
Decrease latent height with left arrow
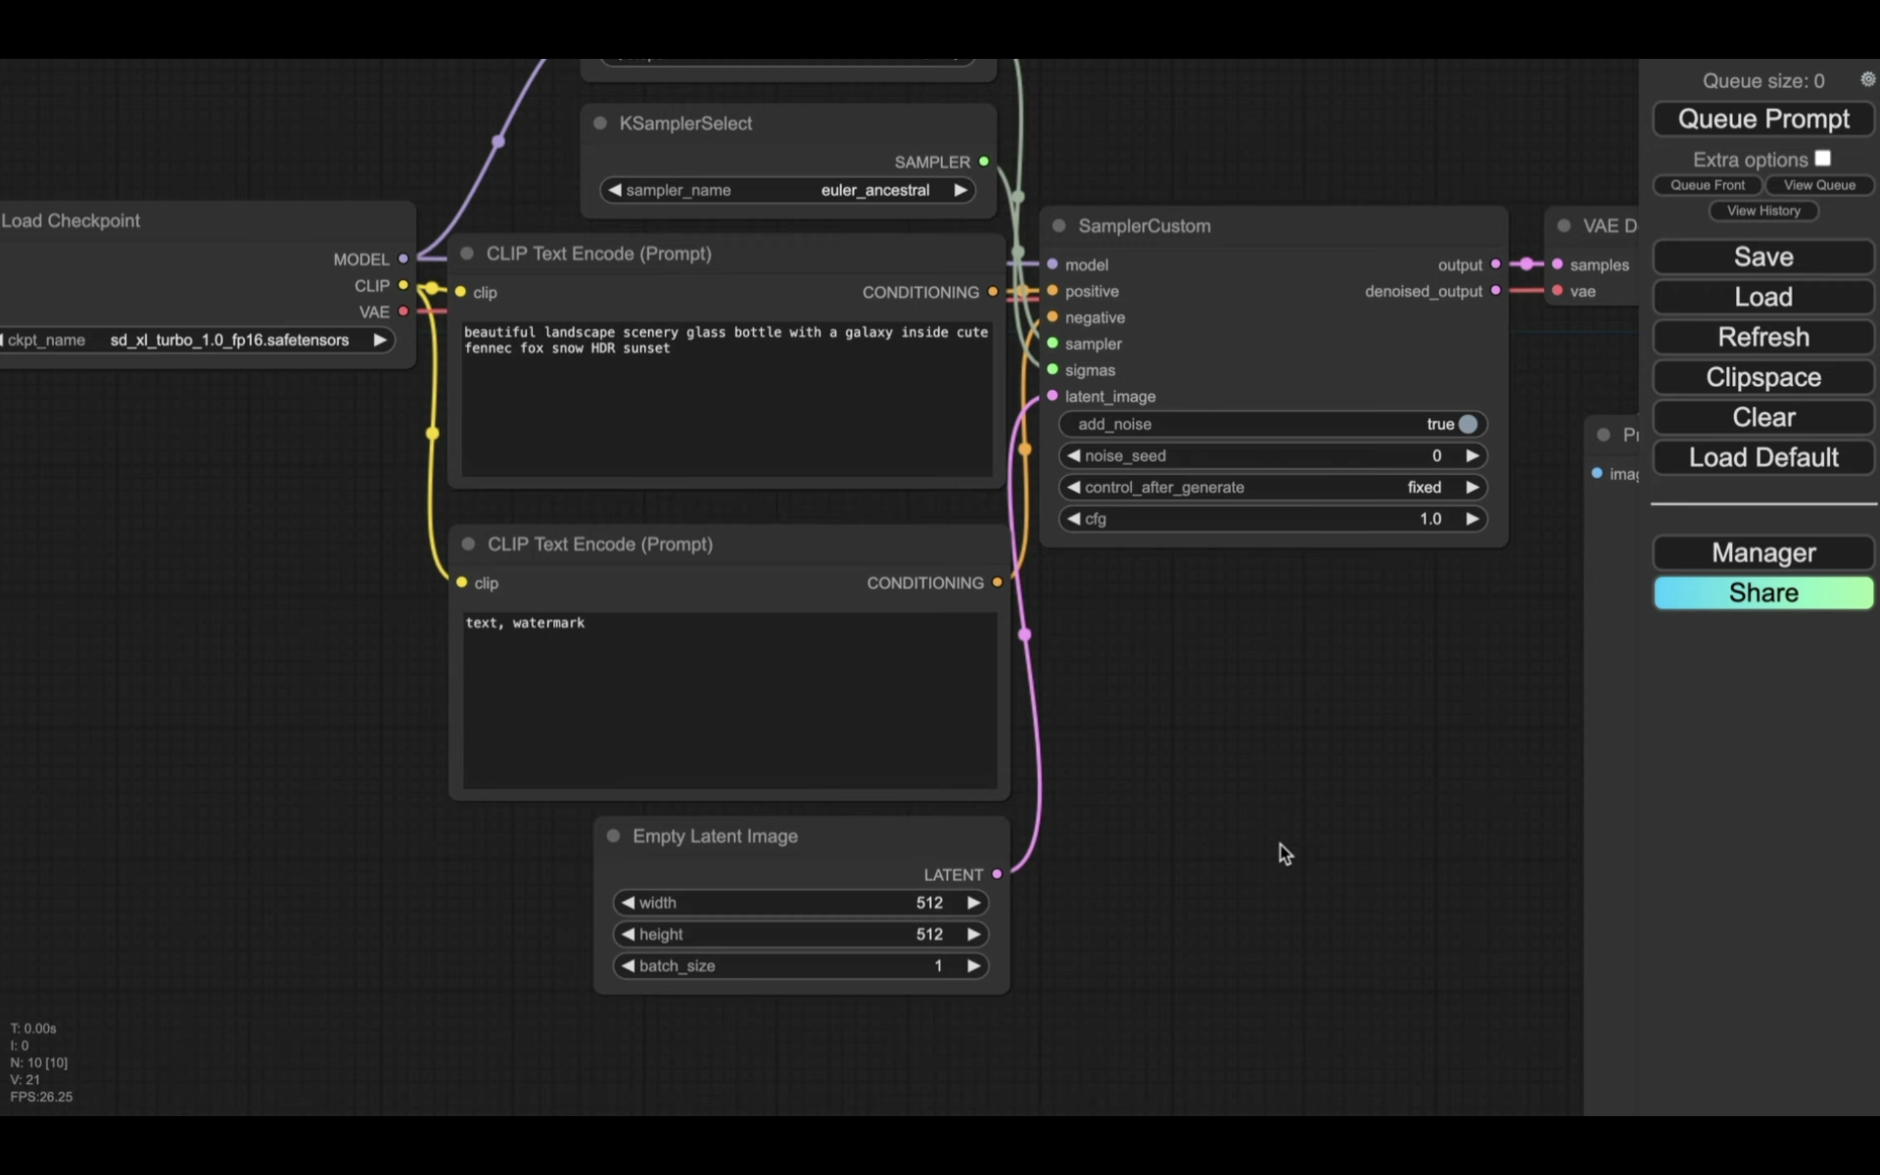coord(628,934)
